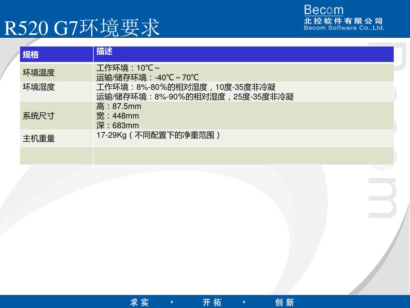Click text '工作环境：10℃～'

pos(128,68)
